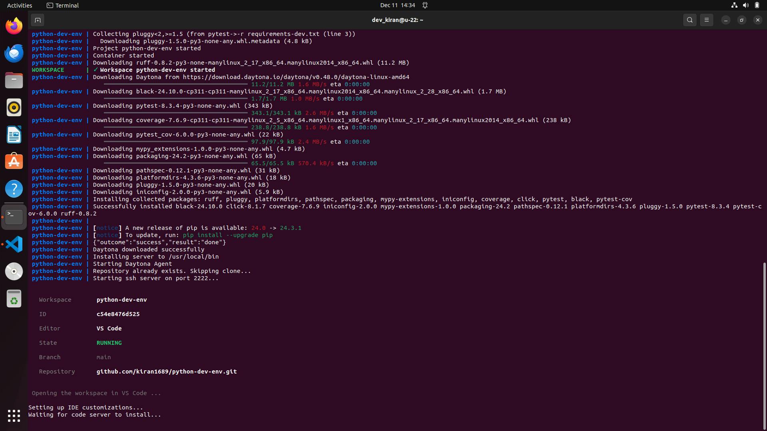Open Rhythmbox music player in dock
This screenshot has height=431, width=767.
click(14, 107)
